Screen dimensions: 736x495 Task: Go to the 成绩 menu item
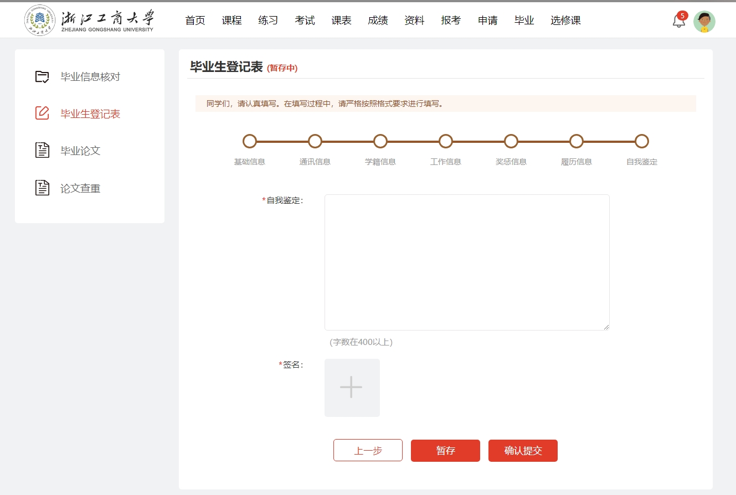[x=378, y=20]
